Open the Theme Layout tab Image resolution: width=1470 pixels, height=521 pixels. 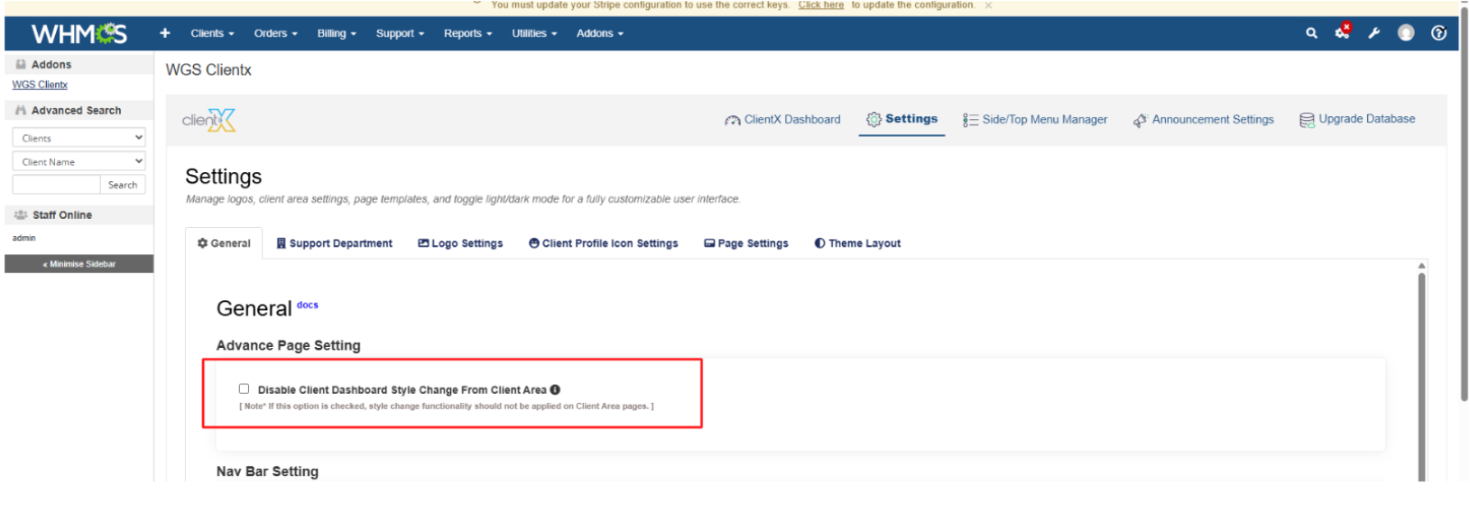(x=857, y=243)
